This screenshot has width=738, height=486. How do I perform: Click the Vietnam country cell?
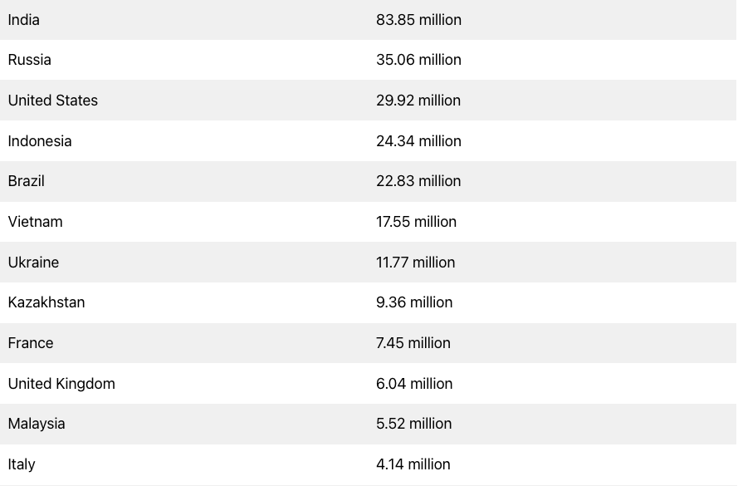pyautogui.click(x=35, y=221)
